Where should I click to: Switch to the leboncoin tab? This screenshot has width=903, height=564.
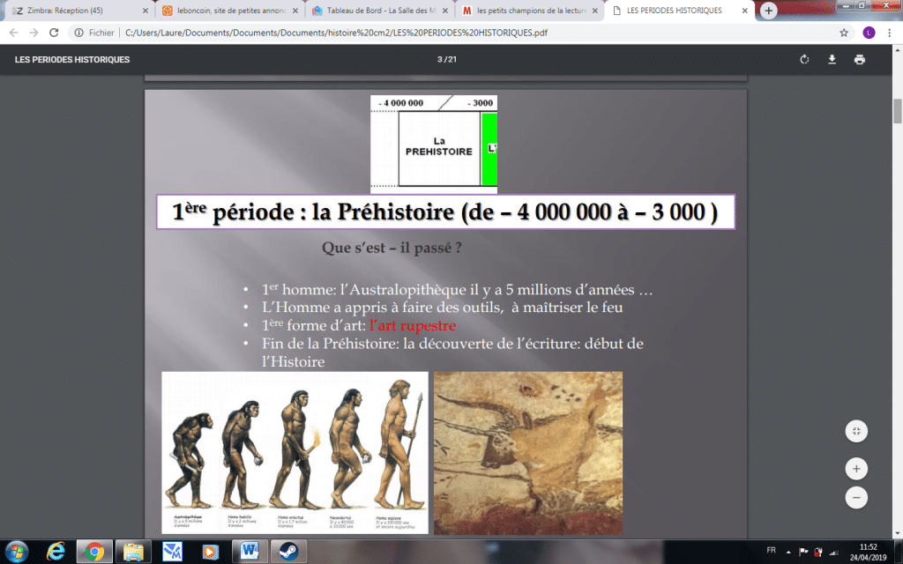pos(225,11)
